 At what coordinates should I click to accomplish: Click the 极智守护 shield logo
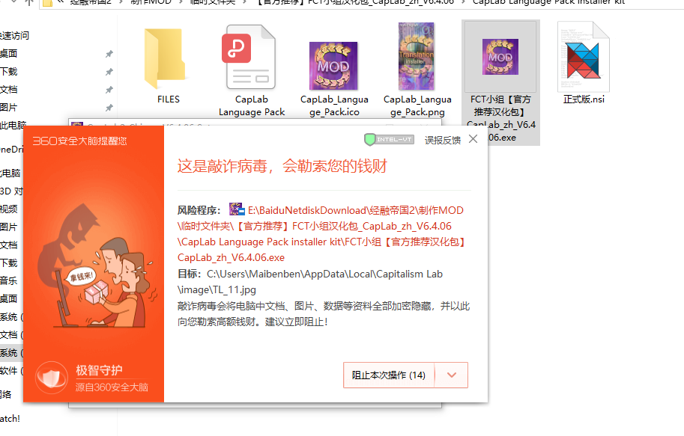(52, 377)
